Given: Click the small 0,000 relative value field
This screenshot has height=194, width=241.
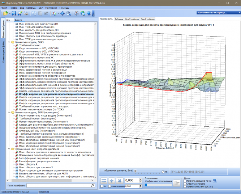Looking at the screenshot, I should [x=132, y=186].
